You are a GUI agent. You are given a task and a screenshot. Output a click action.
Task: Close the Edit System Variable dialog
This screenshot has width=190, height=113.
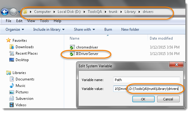[x=176, y=64]
